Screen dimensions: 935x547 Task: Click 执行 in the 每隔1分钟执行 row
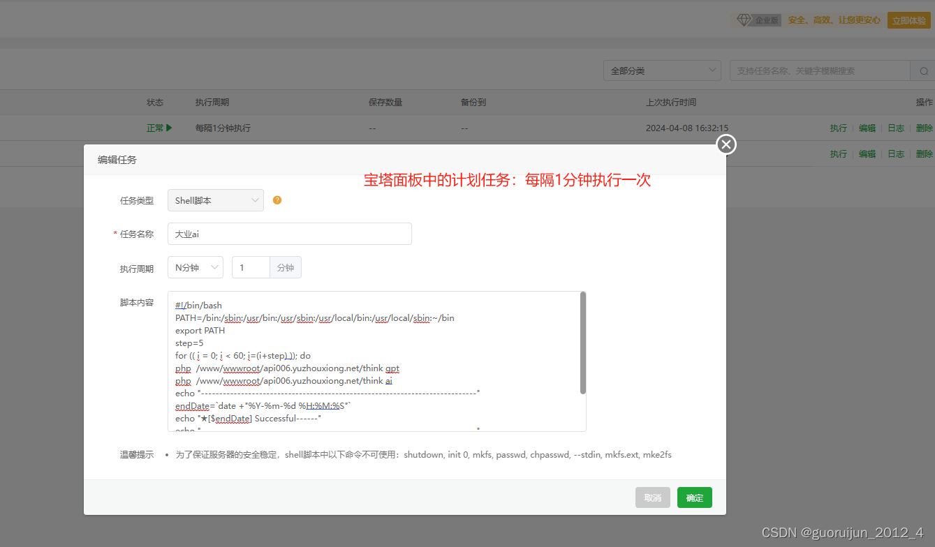pos(839,128)
